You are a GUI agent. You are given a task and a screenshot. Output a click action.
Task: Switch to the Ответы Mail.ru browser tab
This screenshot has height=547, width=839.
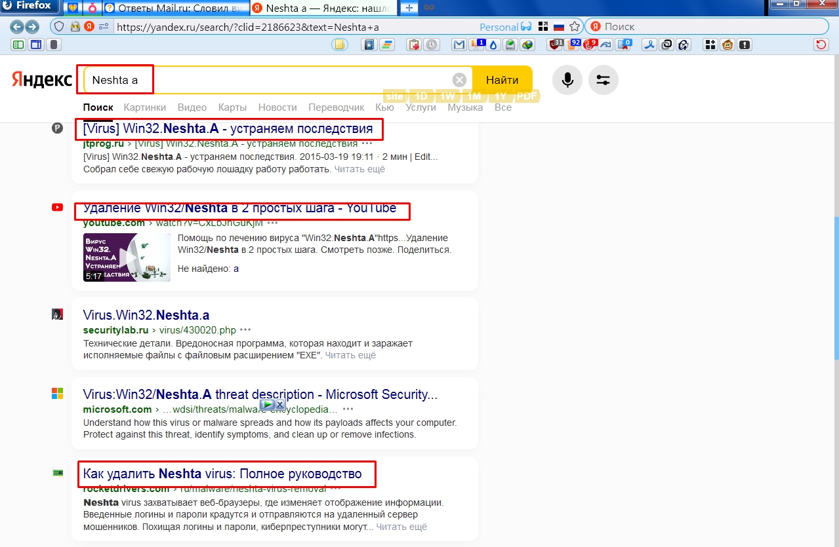tap(174, 8)
